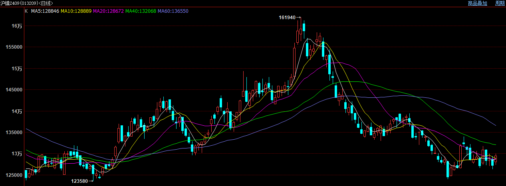Select the MA60:136550 indicator label
506x186 pixels.
173,11
